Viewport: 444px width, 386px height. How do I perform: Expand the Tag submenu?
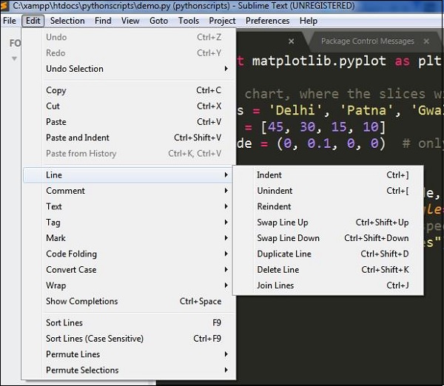129,223
